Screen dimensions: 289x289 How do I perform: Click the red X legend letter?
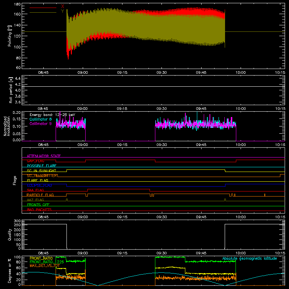click(x=62, y=7)
